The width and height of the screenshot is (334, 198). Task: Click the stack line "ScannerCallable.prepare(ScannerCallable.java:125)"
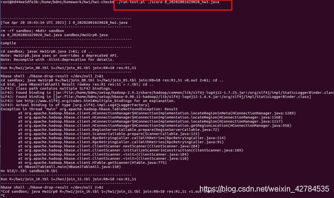(x=109, y=134)
